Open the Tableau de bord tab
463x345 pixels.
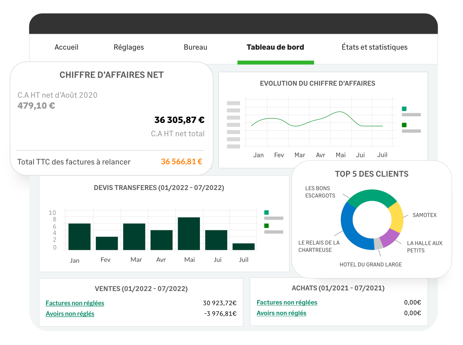tap(275, 47)
